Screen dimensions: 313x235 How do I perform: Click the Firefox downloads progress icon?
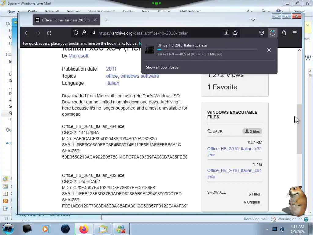[272, 33]
